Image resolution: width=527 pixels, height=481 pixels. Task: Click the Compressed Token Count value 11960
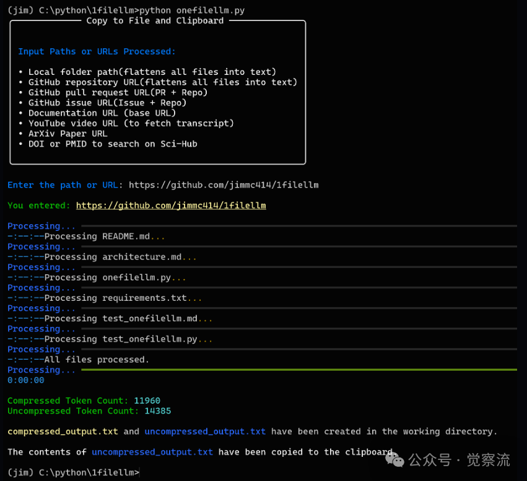tap(147, 401)
